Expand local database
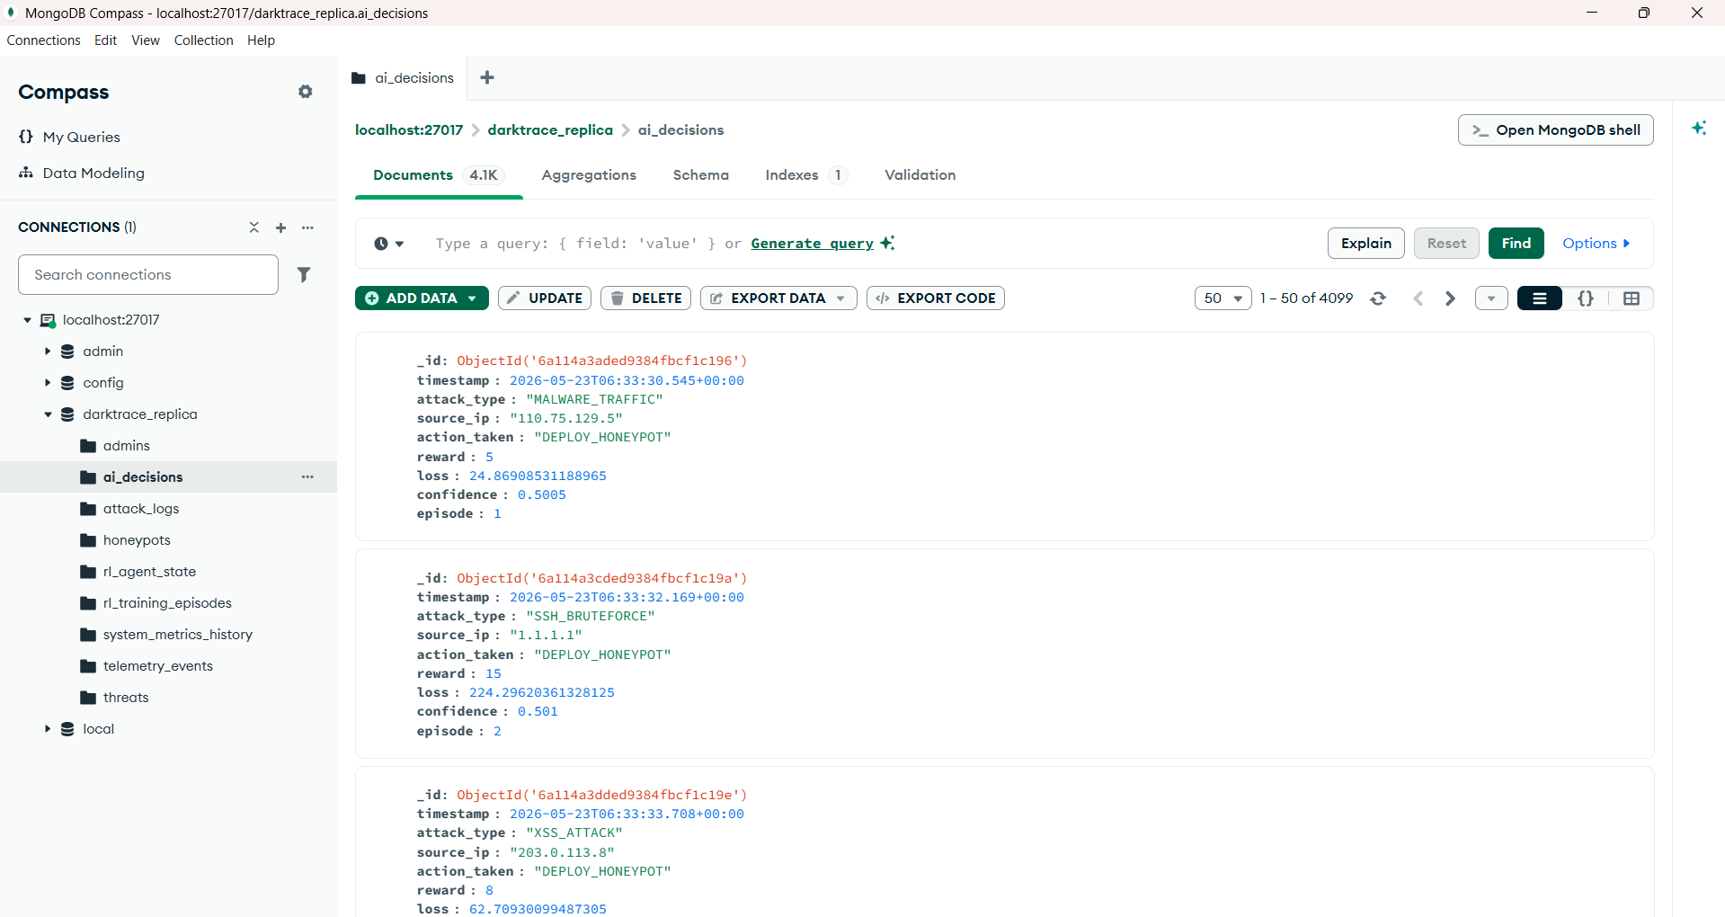 coord(48,729)
